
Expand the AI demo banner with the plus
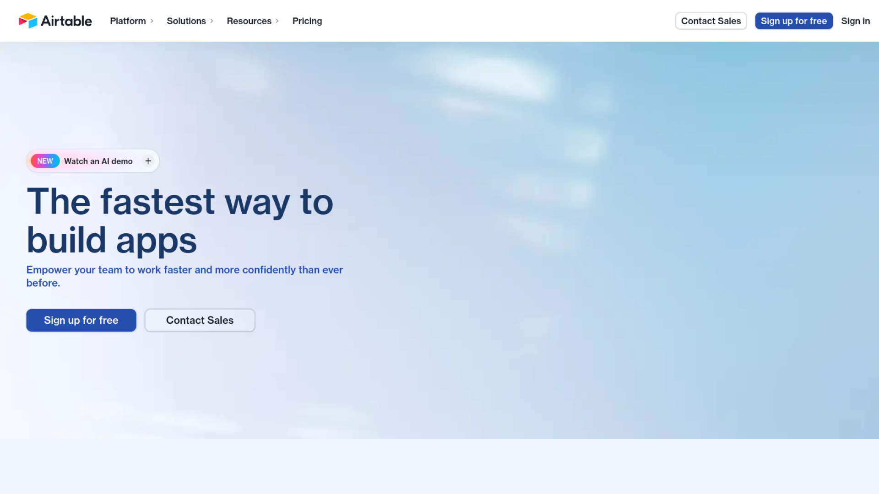click(147, 161)
